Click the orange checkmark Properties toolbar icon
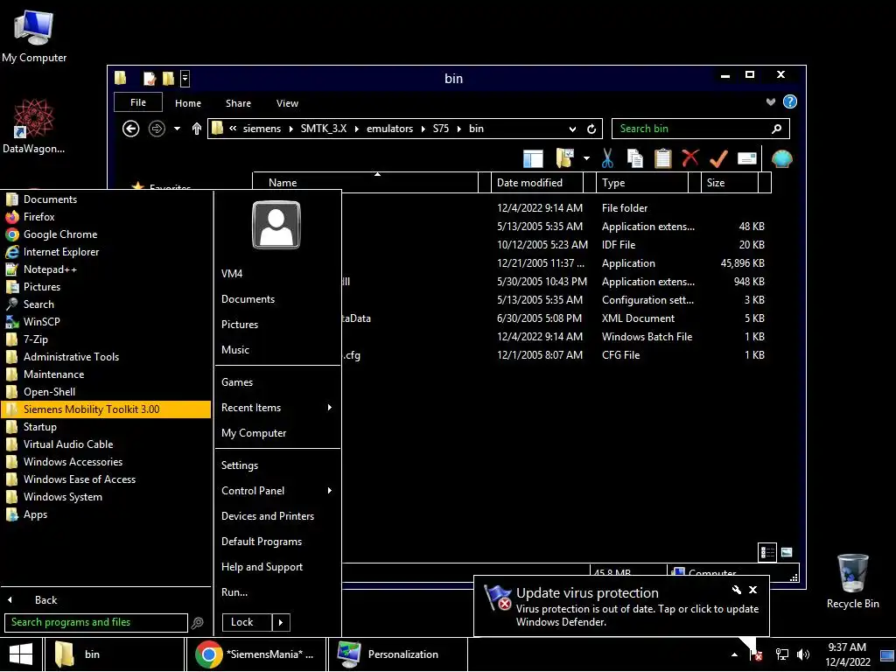Viewport: 896px width, 672px height. (718, 158)
